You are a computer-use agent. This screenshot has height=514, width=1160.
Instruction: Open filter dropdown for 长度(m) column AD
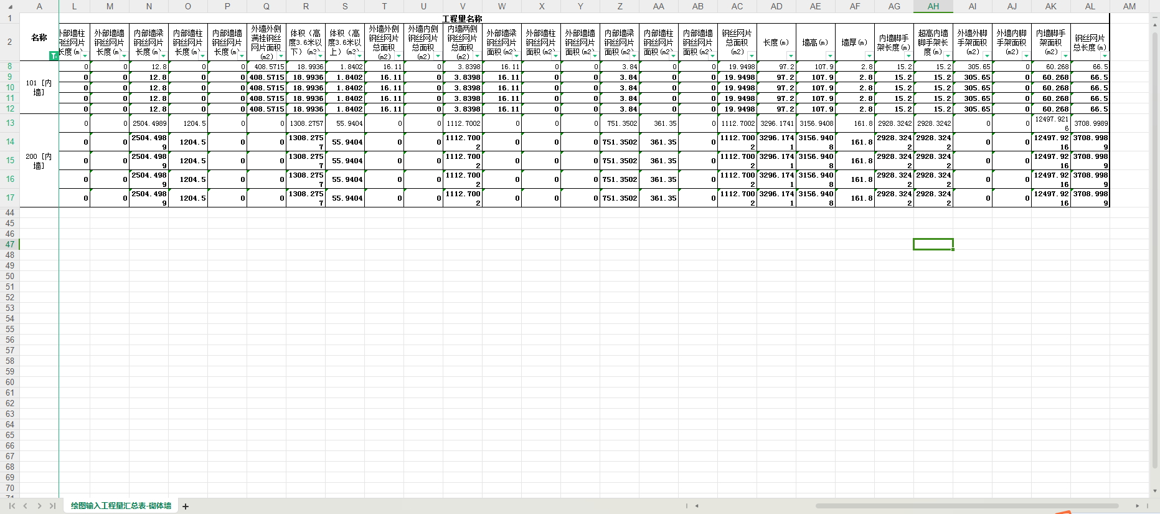coord(791,56)
